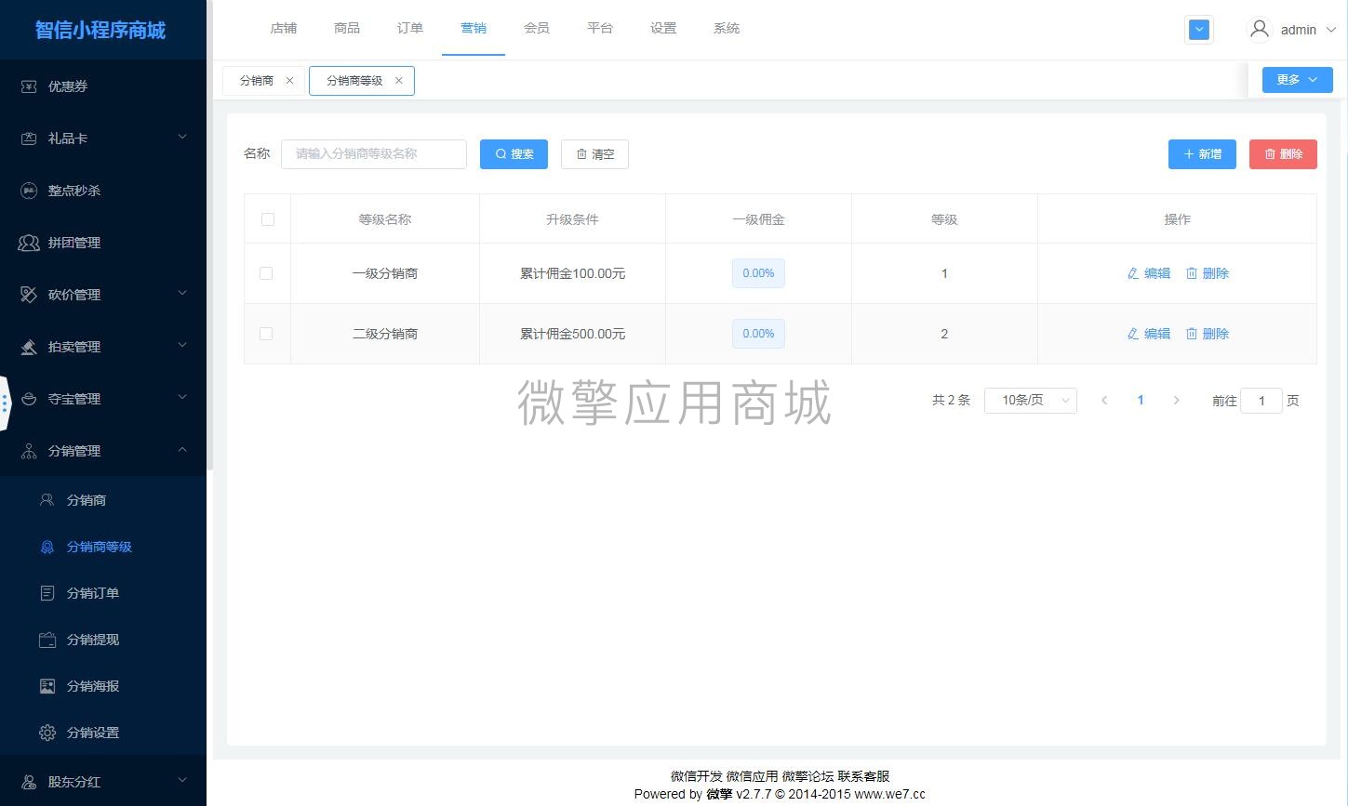This screenshot has height=806, width=1348.
Task: Click the 微擎论坛 footer link
Action: click(x=807, y=776)
